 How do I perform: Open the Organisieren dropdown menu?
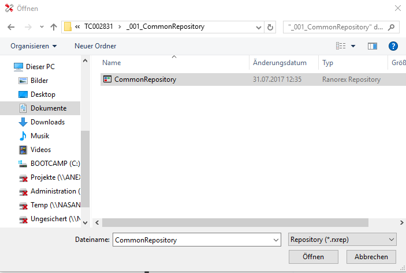coord(33,45)
